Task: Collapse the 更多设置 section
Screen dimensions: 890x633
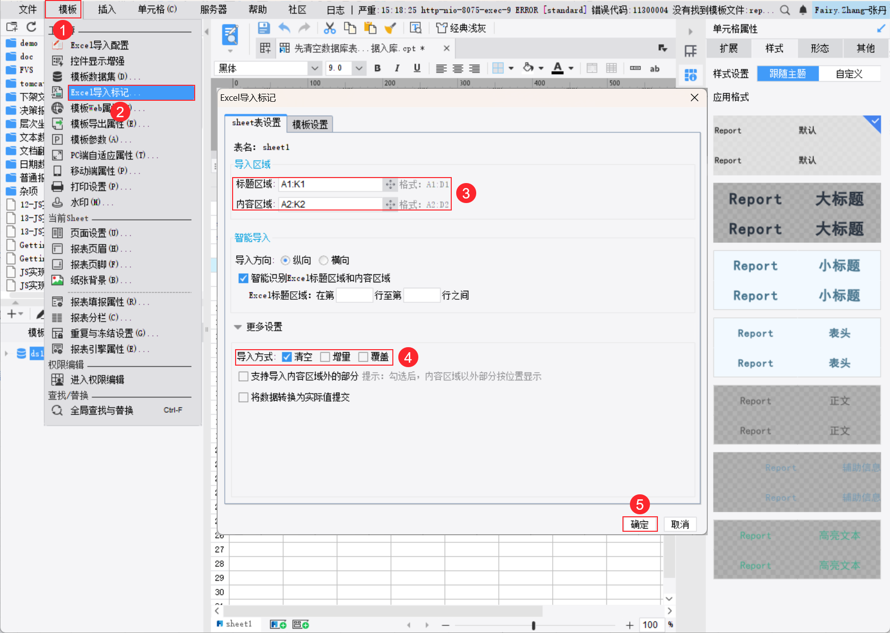Action: (238, 327)
